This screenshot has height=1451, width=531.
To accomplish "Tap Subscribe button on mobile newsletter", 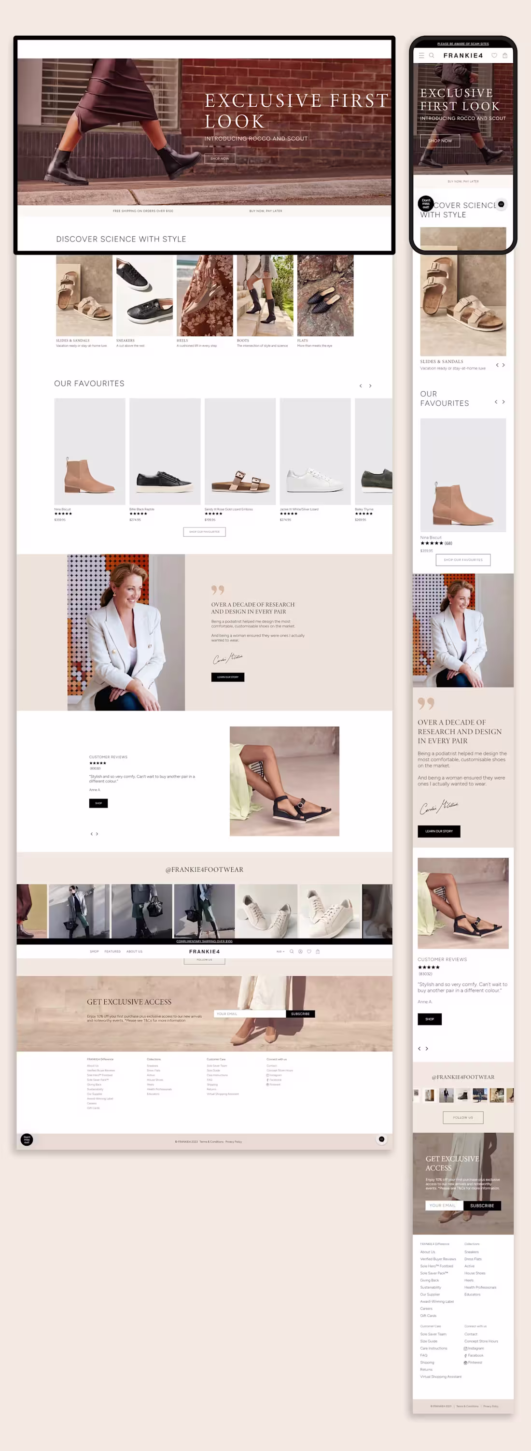I will point(482,1206).
